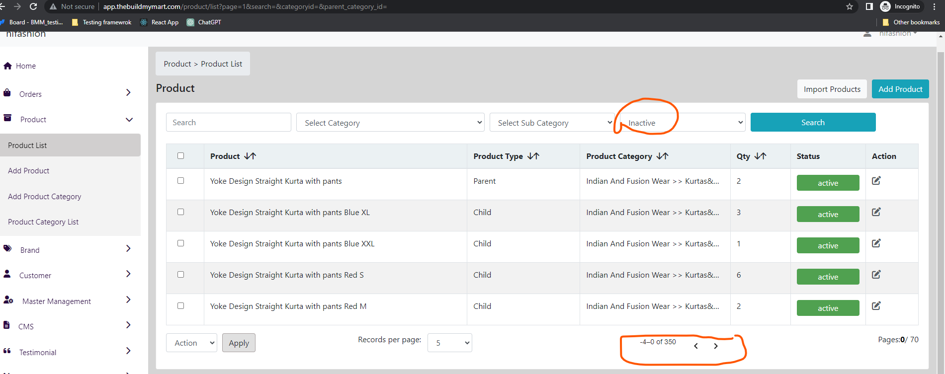Change Records per page dropdown
This screenshot has height=374, width=945.
click(x=449, y=343)
